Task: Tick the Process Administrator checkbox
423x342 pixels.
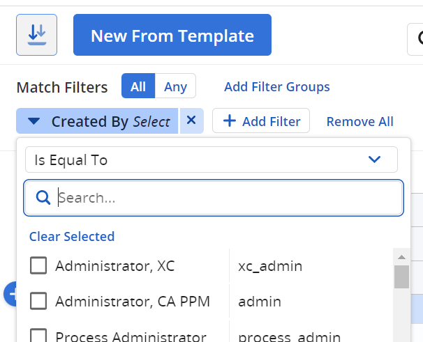Action: [x=39, y=336]
